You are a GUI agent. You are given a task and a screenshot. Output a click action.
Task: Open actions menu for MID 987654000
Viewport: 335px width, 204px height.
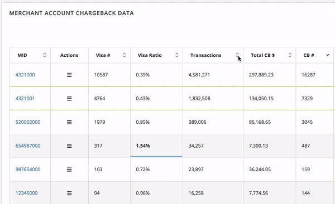click(x=69, y=169)
